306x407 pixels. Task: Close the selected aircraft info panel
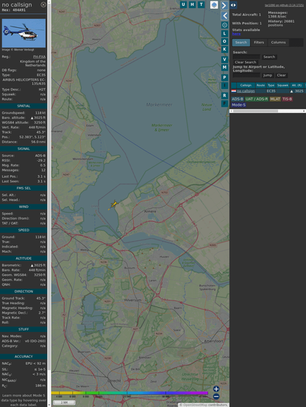[x=43, y=4]
